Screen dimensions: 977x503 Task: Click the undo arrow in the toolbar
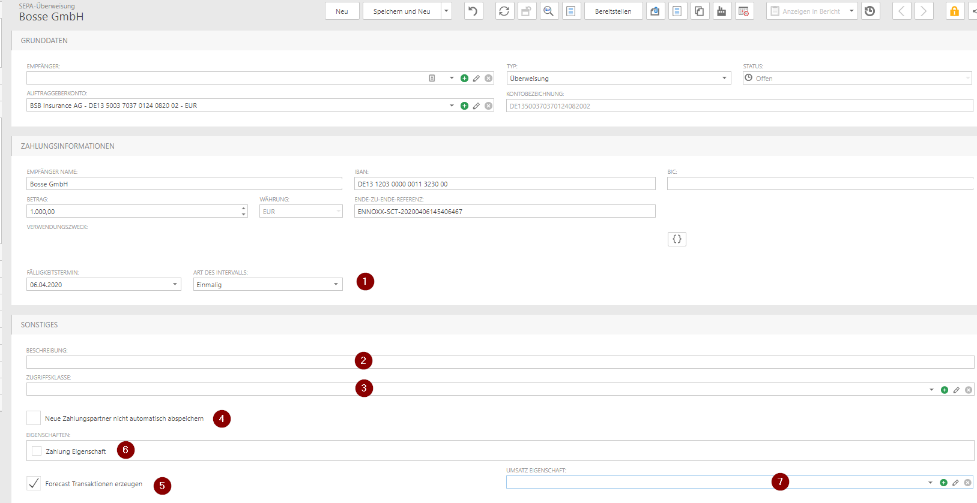click(473, 11)
